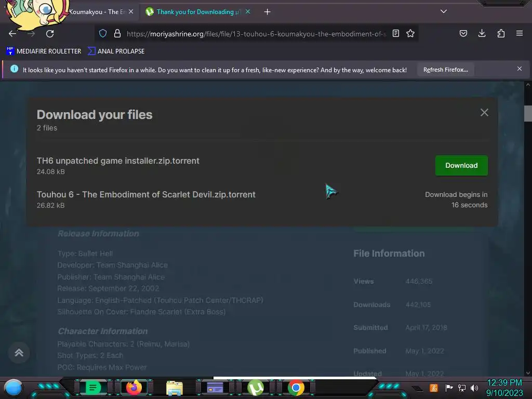This screenshot has height=399, width=532.
Task: Close the Koumakyou tab
Action: pyautogui.click(x=131, y=11)
